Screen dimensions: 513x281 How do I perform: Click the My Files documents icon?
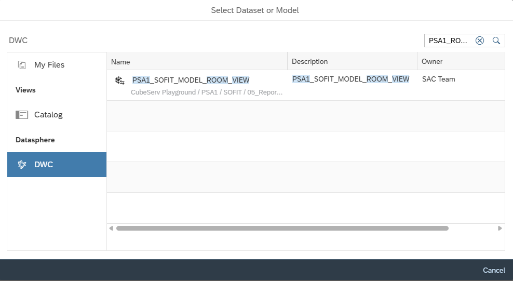(22, 65)
